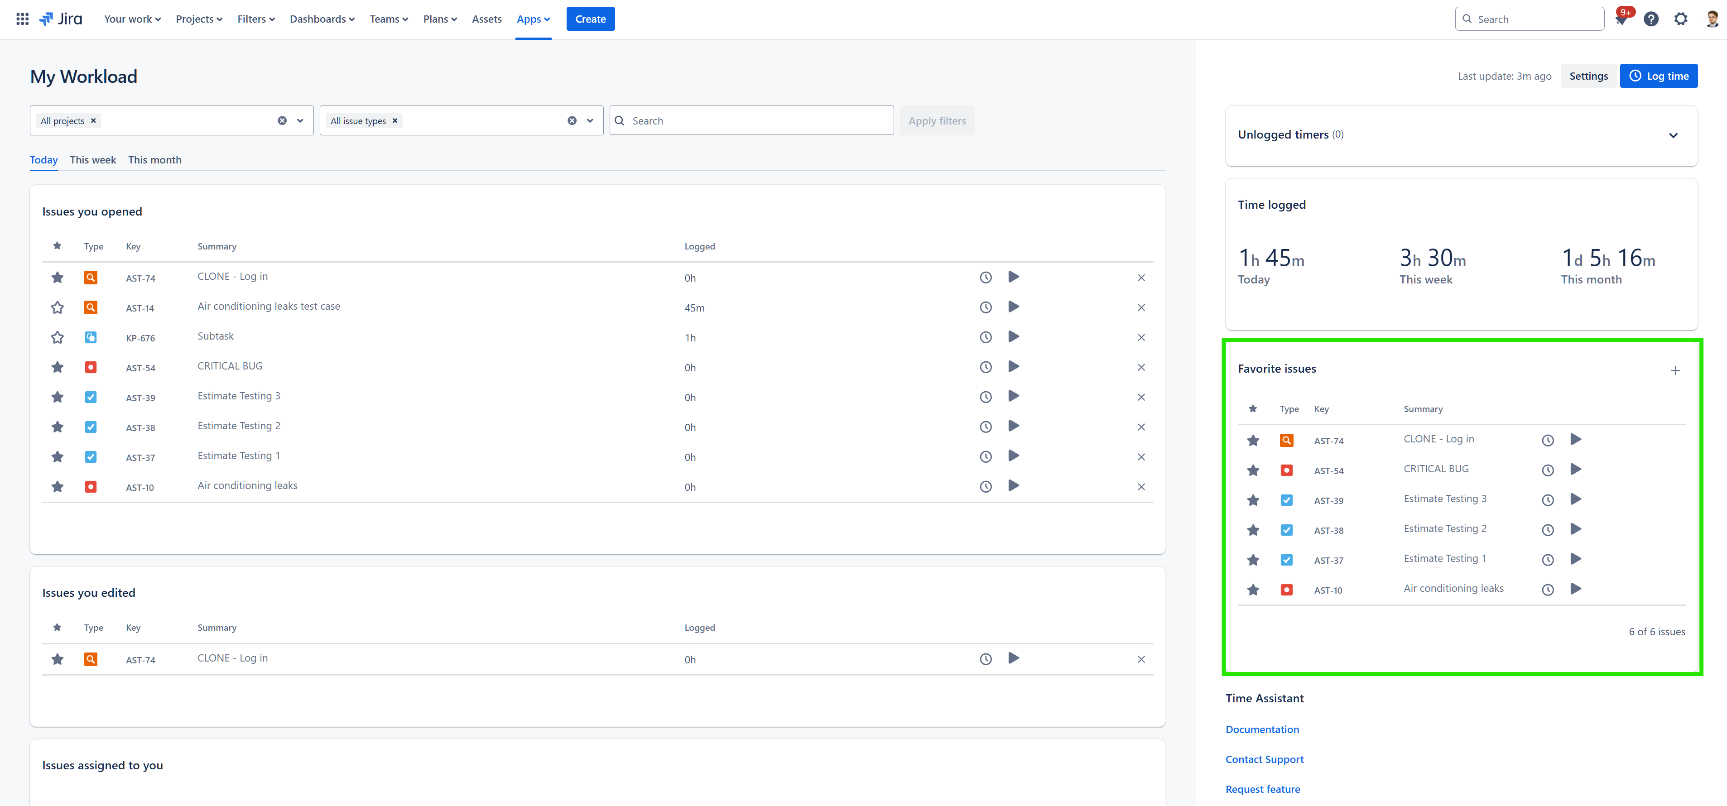
Task: Switch to the This month tab
Action: [x=155, y=159]
